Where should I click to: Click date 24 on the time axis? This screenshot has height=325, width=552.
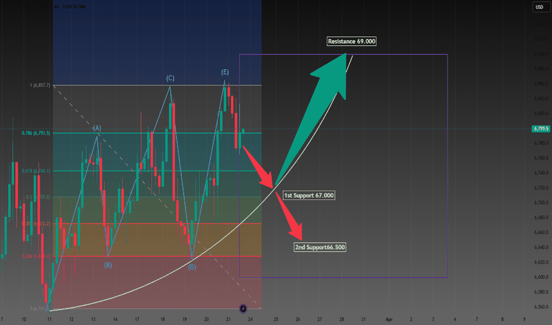click(x=251, y=319)
